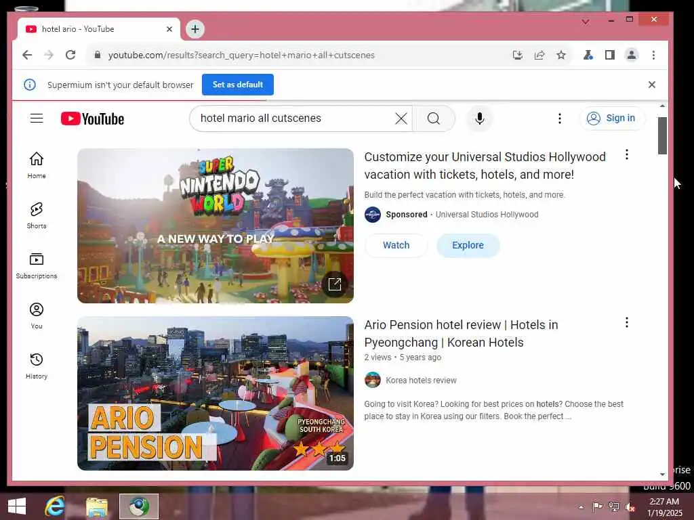Bookmark this page with the star icon

(x=560, y=55)
